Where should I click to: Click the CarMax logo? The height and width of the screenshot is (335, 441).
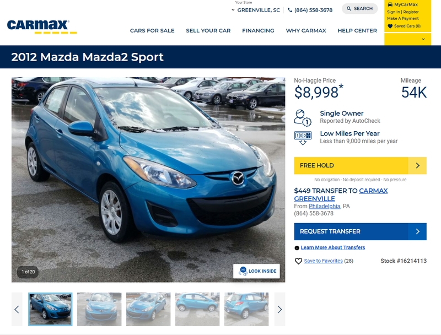[x=42, y=27]
